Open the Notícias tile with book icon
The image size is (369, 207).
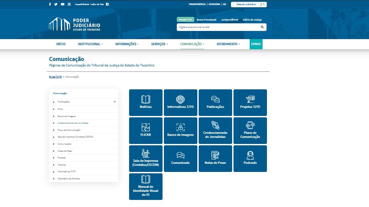click(146, 102)
